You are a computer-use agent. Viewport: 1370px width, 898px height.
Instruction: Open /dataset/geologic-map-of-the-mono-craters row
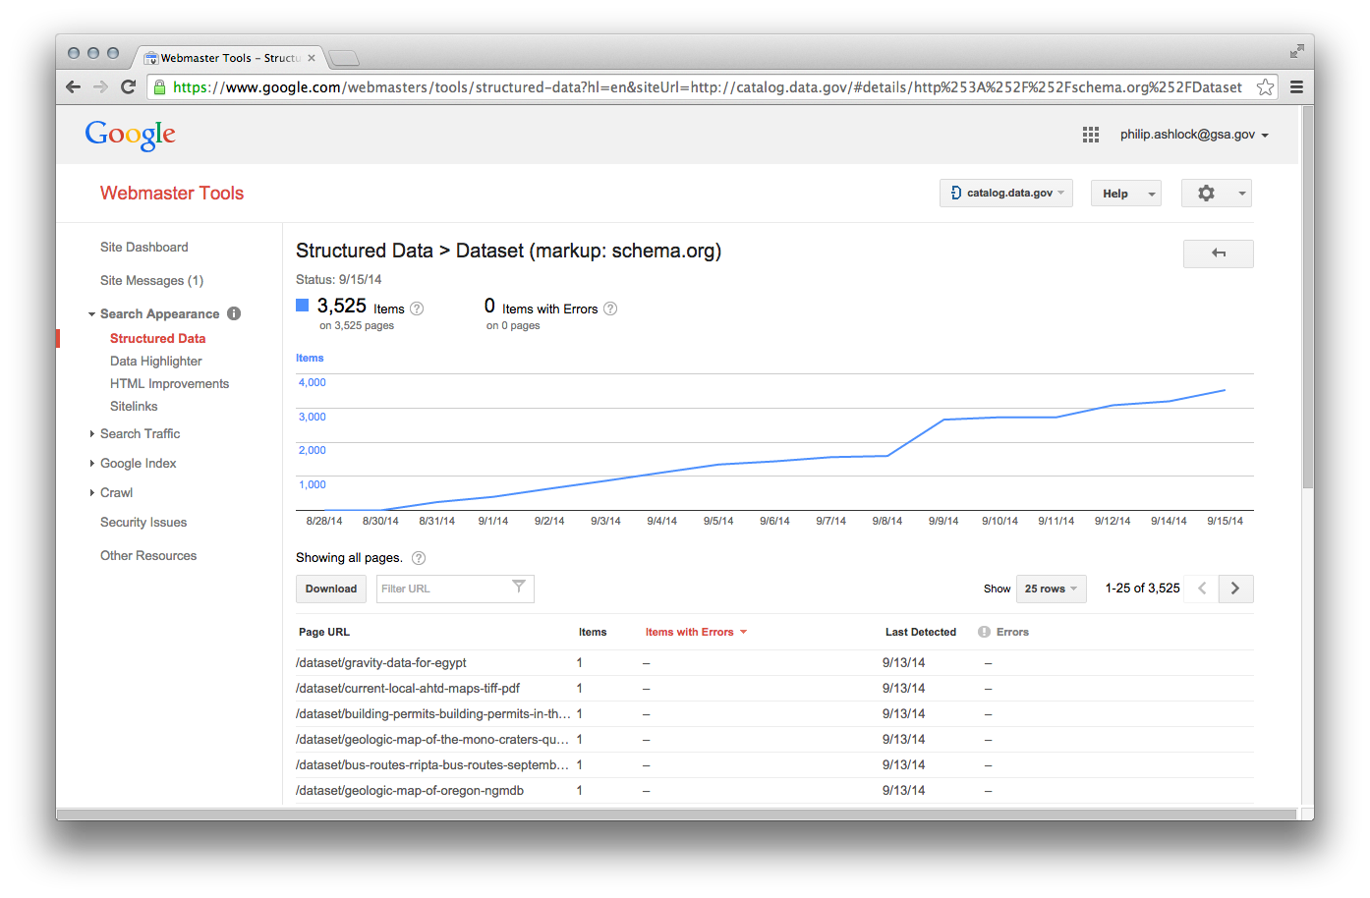click(x=432, y=739)
